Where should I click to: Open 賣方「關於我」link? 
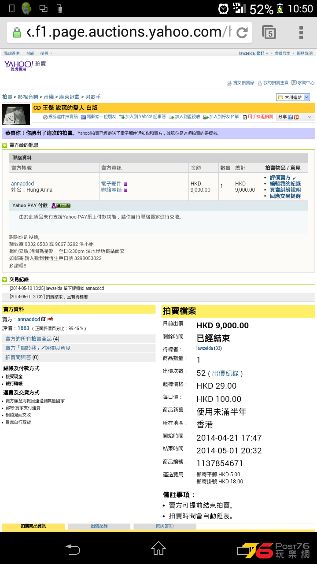point(22,348)
